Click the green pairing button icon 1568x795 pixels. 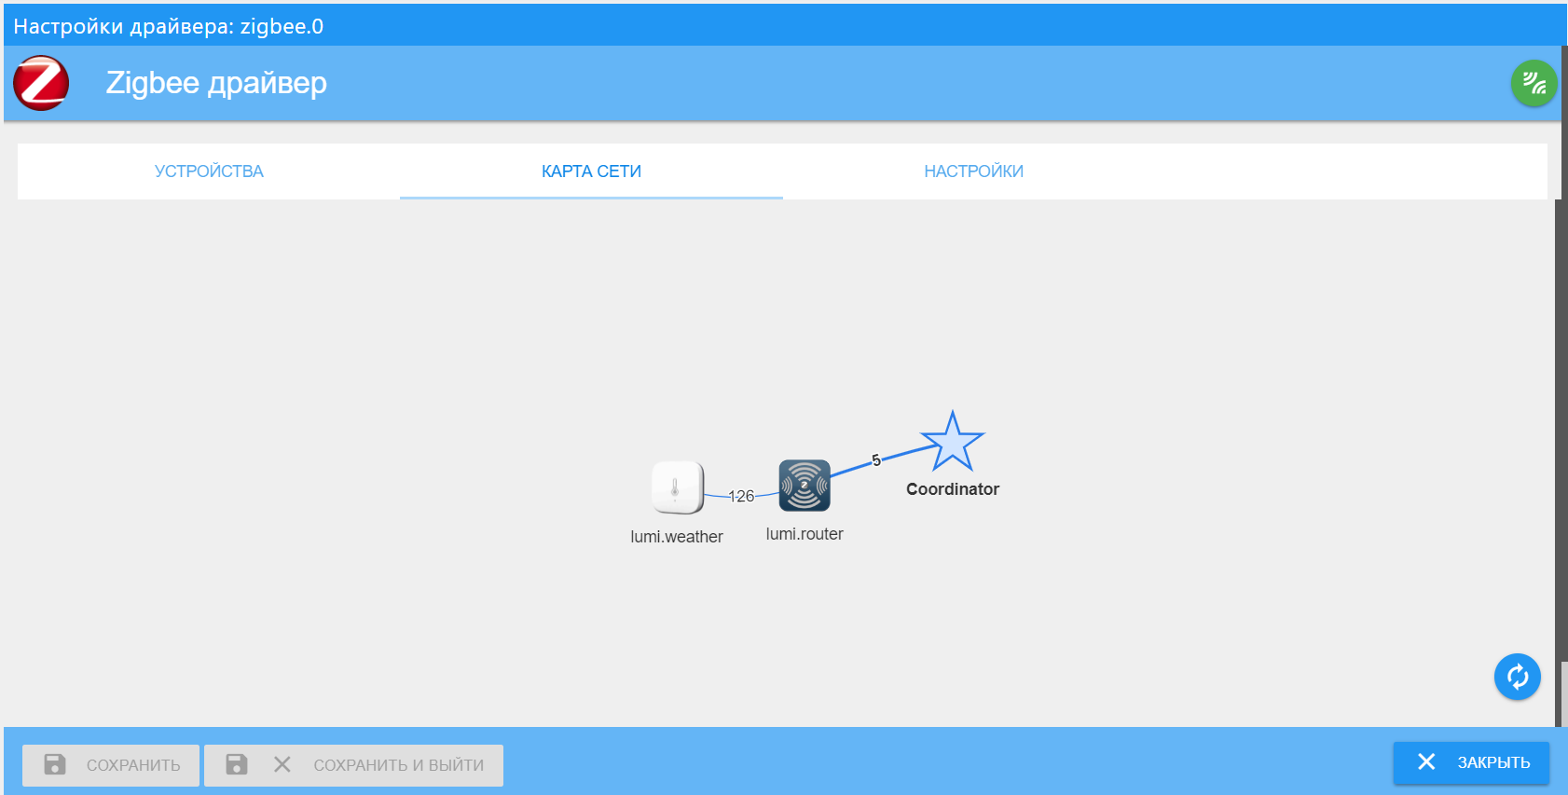click(1534, 83)
